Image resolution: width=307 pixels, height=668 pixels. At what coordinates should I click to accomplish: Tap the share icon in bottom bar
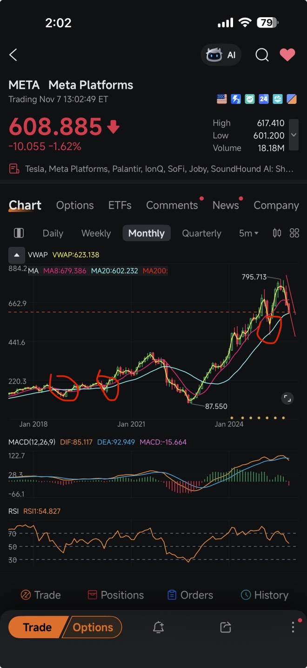226,627
